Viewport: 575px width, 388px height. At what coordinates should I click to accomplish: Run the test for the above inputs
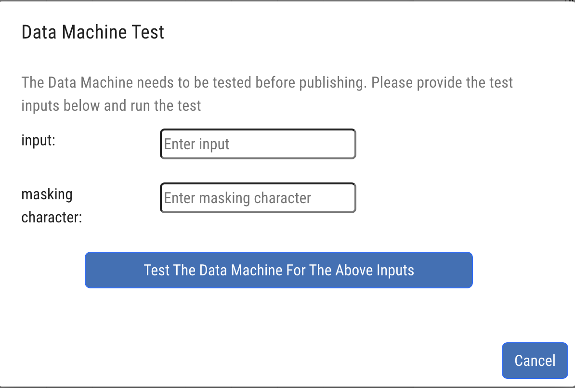coord(278,270)
